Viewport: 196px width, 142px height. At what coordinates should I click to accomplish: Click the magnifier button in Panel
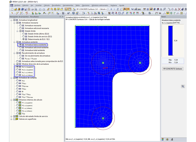[183, 86]
